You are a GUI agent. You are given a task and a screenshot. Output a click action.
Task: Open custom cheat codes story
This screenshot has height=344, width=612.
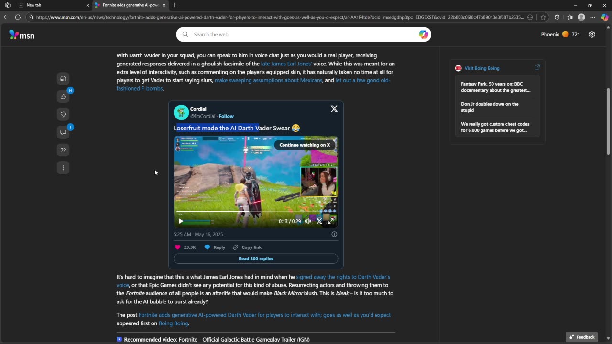495,127
